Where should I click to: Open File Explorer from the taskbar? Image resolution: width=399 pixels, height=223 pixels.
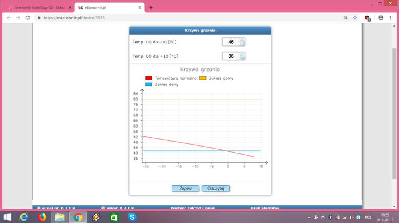coord(60,217)
